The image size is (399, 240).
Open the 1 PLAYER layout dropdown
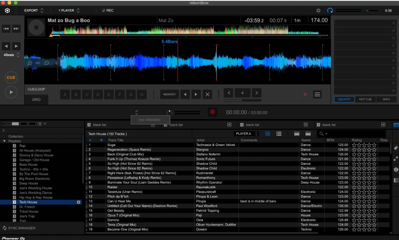pos(69,11)
